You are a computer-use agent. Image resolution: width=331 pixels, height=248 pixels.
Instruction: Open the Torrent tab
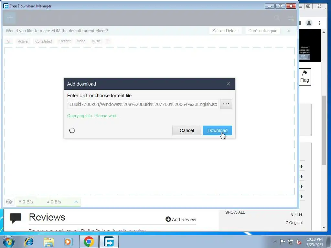65,41
